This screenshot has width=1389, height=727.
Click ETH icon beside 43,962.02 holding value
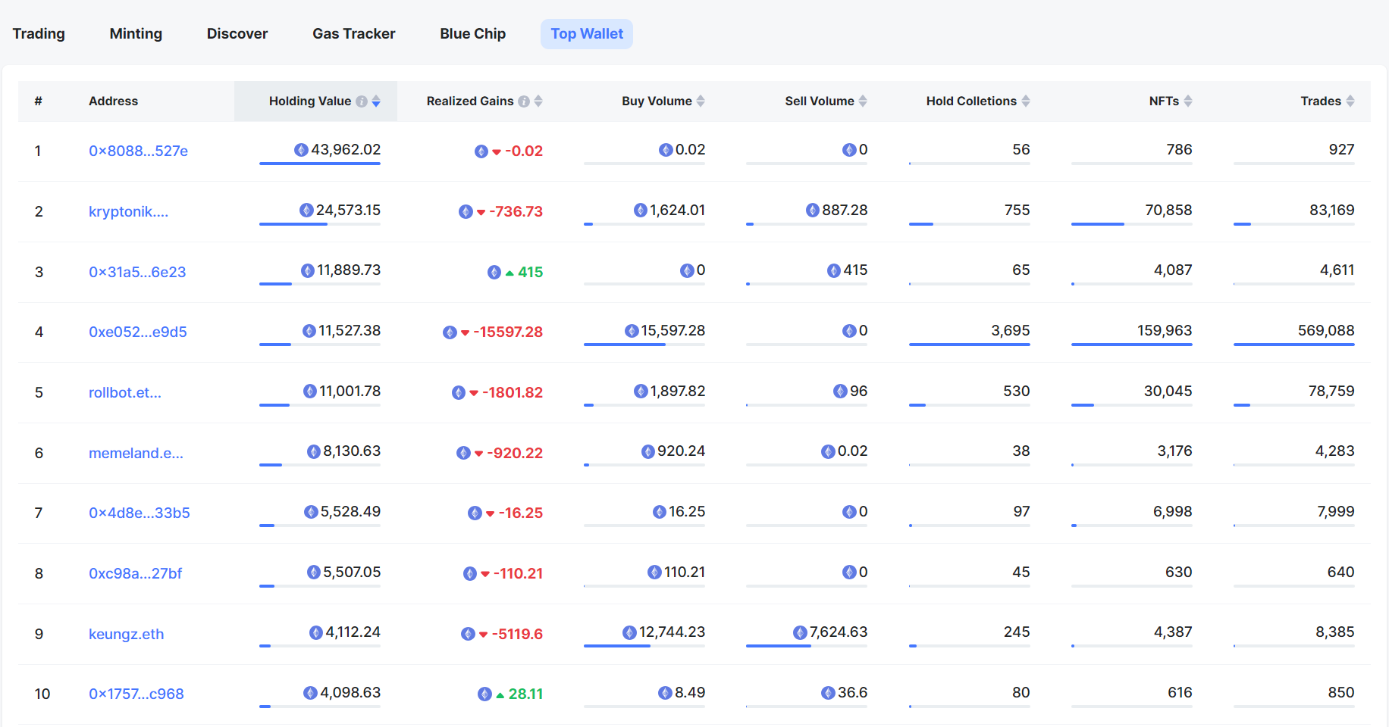tap(301, 150)
